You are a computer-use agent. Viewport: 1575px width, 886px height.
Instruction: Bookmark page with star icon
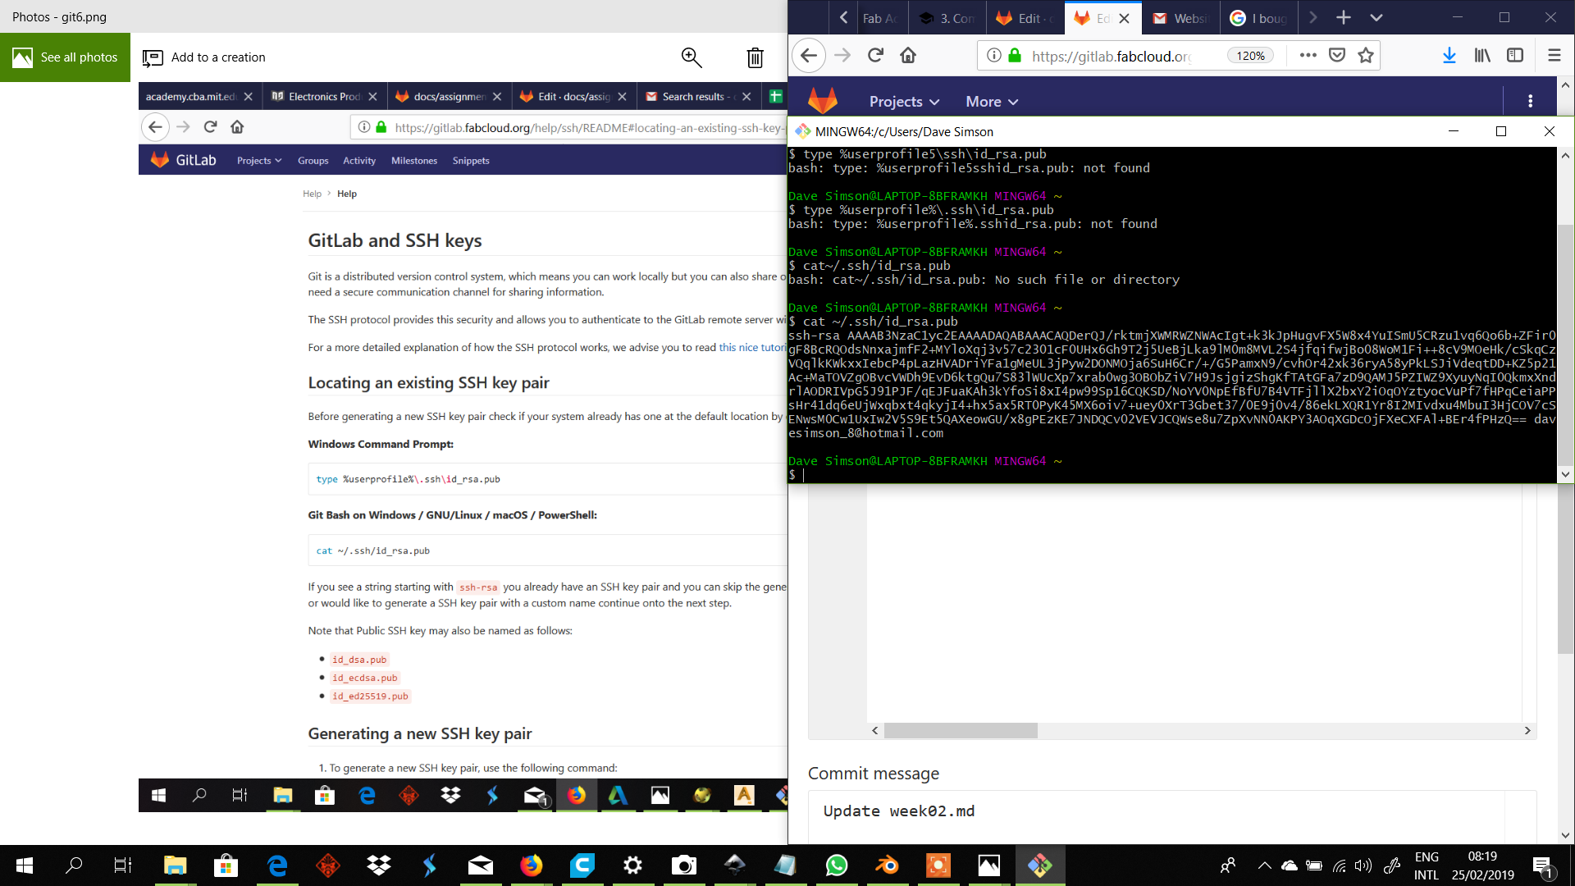(1366, 55)
